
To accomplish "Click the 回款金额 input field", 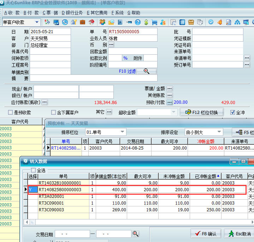I will click(133, 51).
